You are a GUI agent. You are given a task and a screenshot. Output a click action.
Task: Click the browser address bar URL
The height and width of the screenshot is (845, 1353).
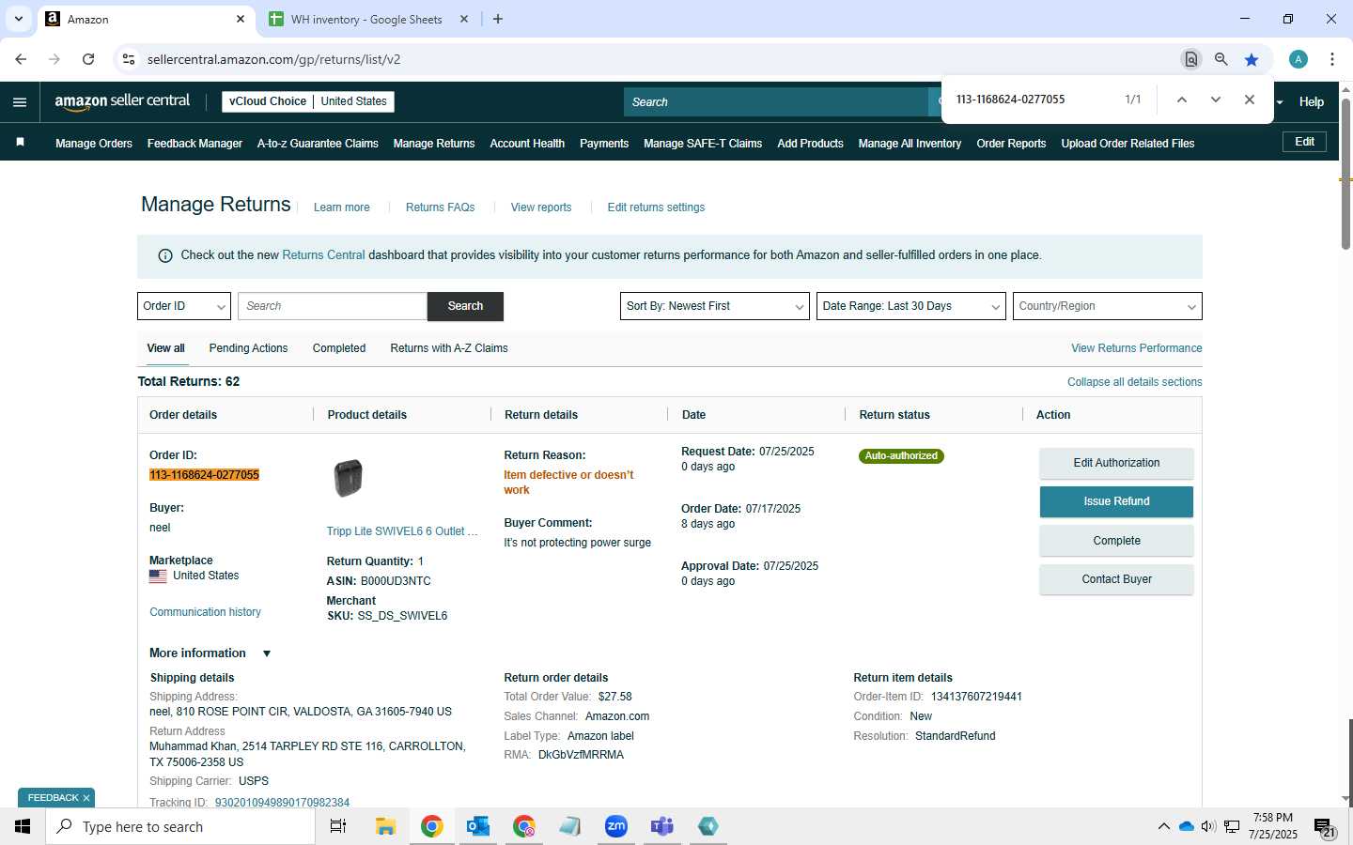tap(273, 59)
